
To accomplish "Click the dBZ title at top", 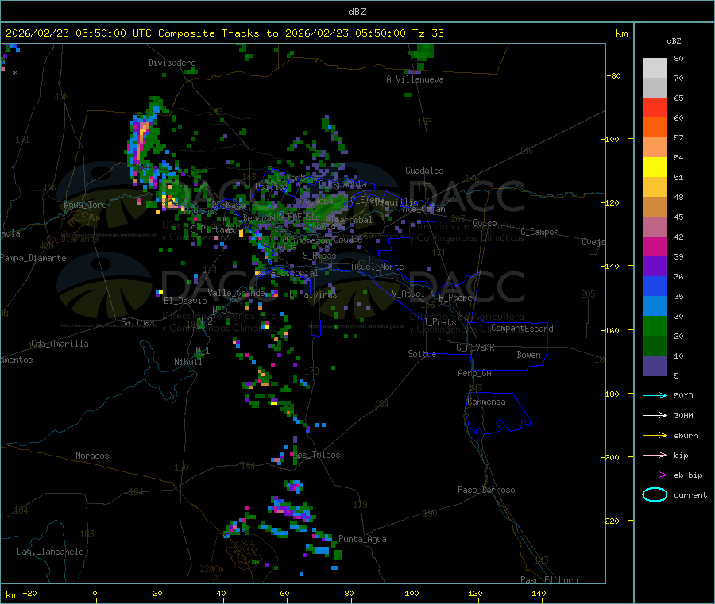I will 357,12.
